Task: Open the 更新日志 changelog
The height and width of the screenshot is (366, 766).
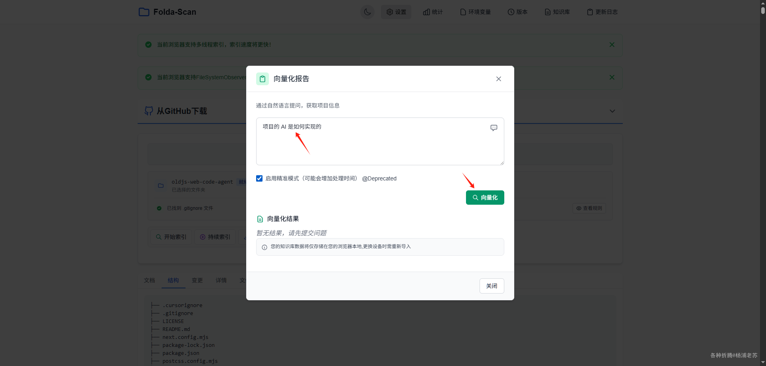Action: click(x=602, y=12)
